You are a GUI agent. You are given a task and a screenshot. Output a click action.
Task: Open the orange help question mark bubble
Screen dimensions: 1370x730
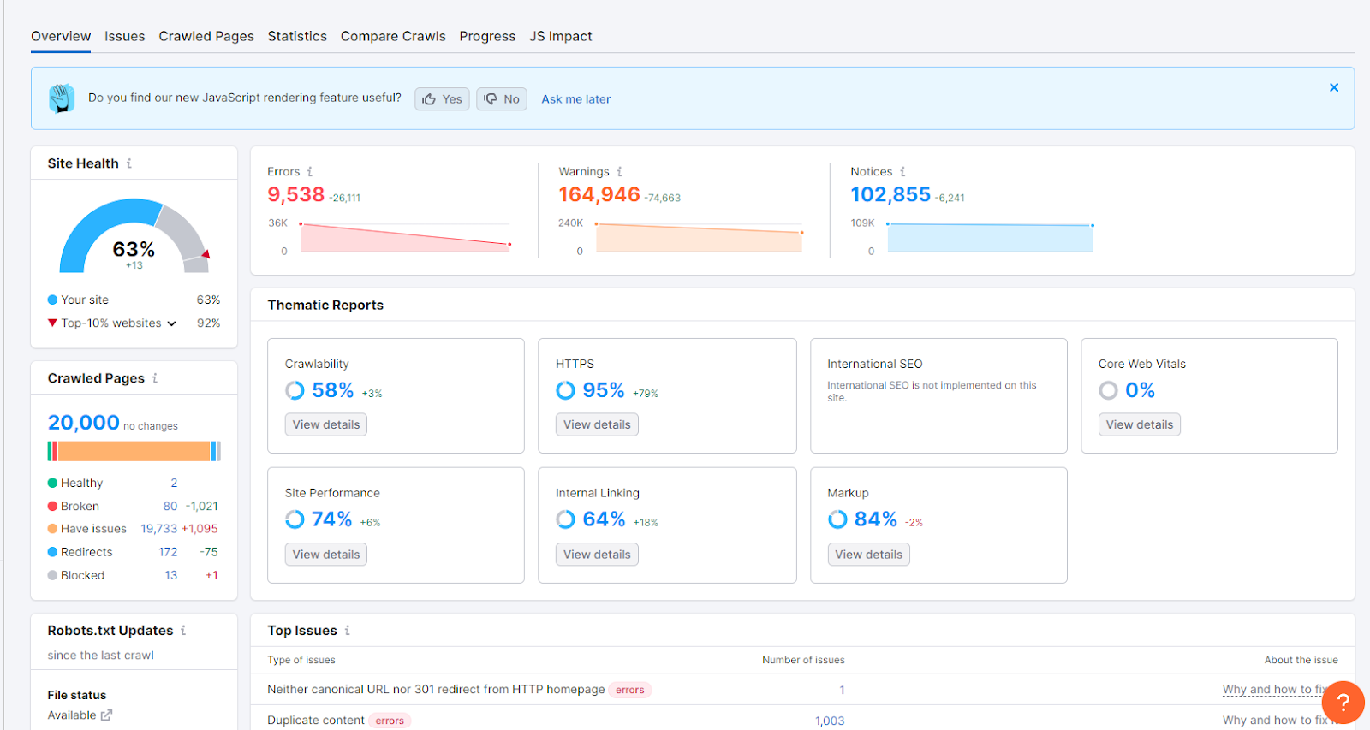[1343, 703]
